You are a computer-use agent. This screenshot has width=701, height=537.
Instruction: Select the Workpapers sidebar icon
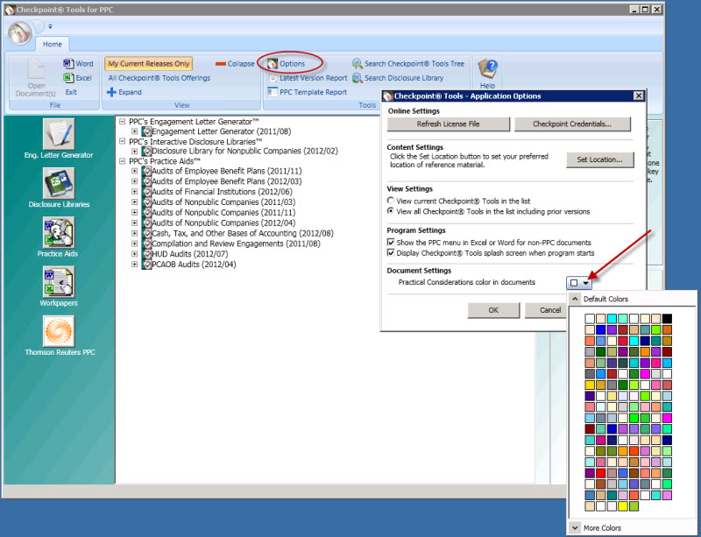pyautogui.click(x=59, y=281)
